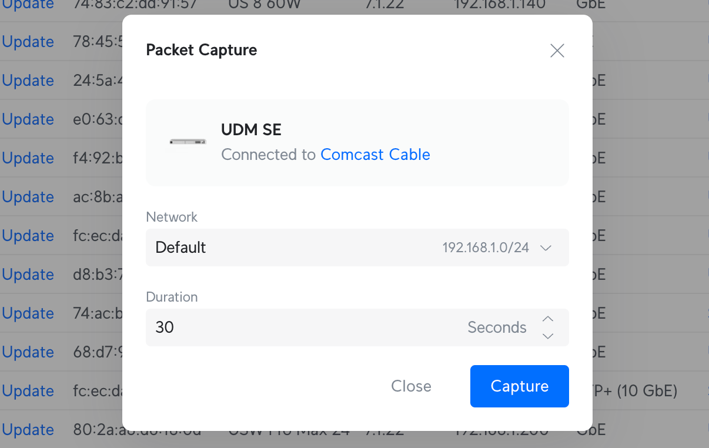Choose Update for the 80:2a device
Image resolution: width=709 pixels, height=448 pixels.
pyautogui.click(x=28, y=430)
